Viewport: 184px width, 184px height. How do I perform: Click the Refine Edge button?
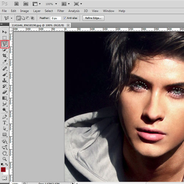point(93,18)
